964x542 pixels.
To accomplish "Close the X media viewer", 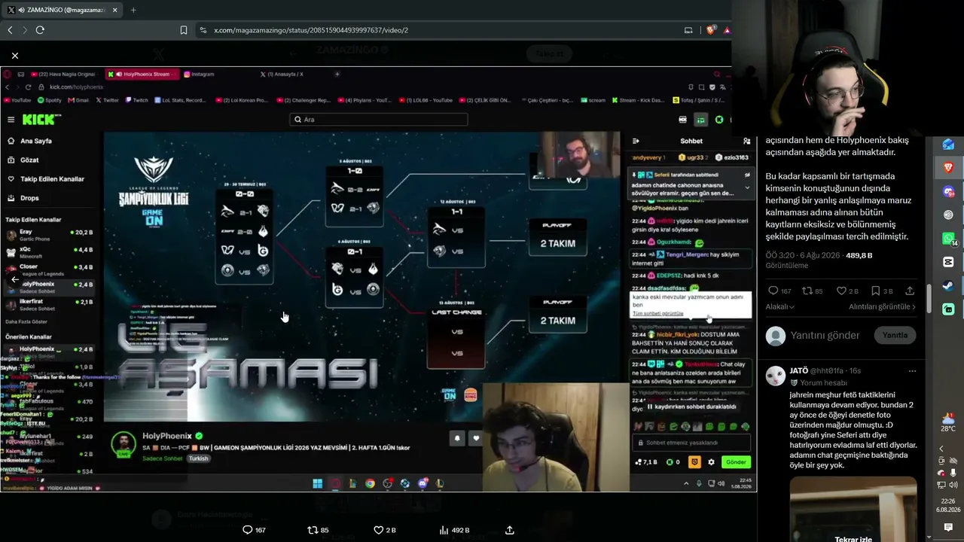I will click(15, 56).
